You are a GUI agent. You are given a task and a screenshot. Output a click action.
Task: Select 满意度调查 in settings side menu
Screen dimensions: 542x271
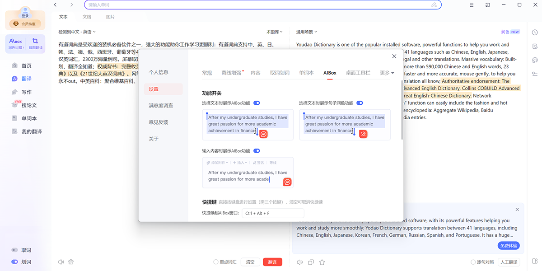[161, 106]
